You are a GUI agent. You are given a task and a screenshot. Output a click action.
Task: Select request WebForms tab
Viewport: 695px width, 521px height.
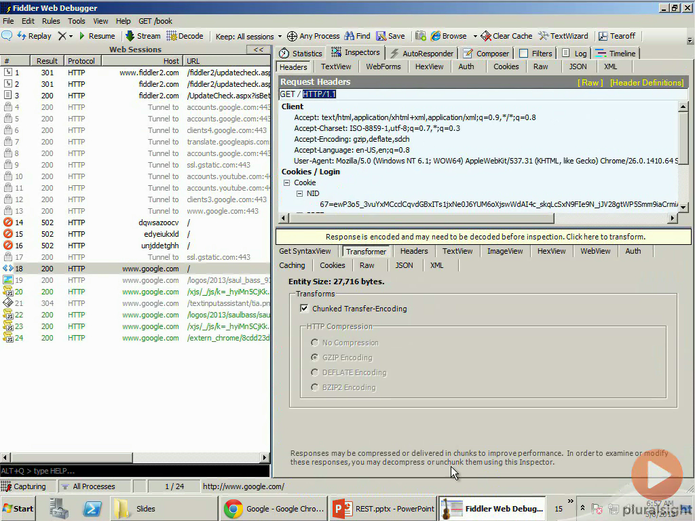[x=383, y=66]
